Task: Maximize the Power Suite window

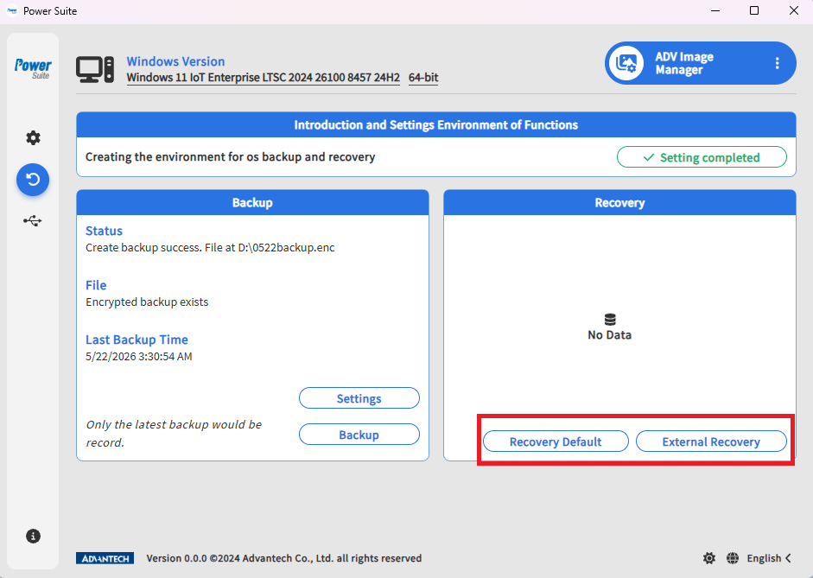Action: click(x=754, y=11)
